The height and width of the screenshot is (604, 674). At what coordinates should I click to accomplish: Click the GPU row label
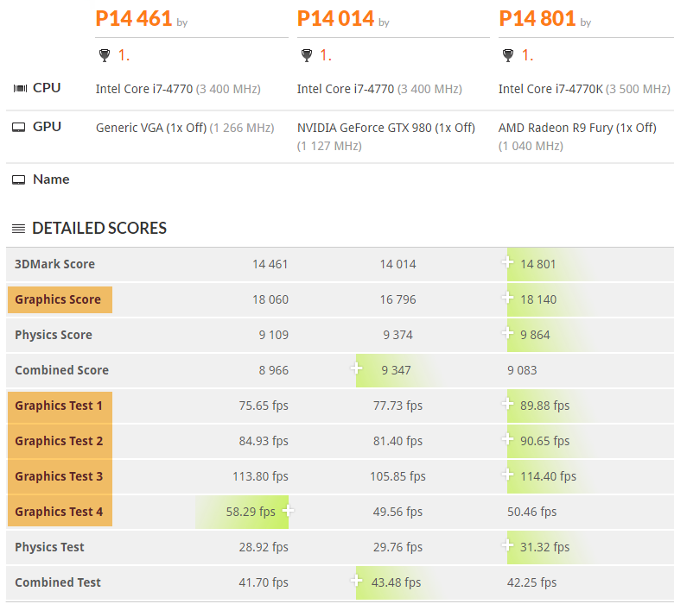tap(47, 127)
